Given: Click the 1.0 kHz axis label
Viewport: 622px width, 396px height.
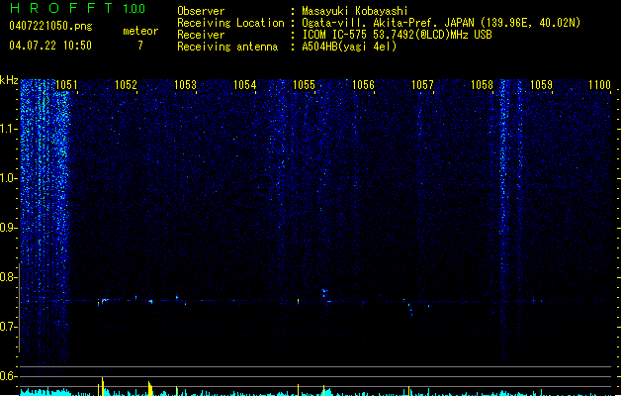Looking at the screenshot, I should pos(8,178).
